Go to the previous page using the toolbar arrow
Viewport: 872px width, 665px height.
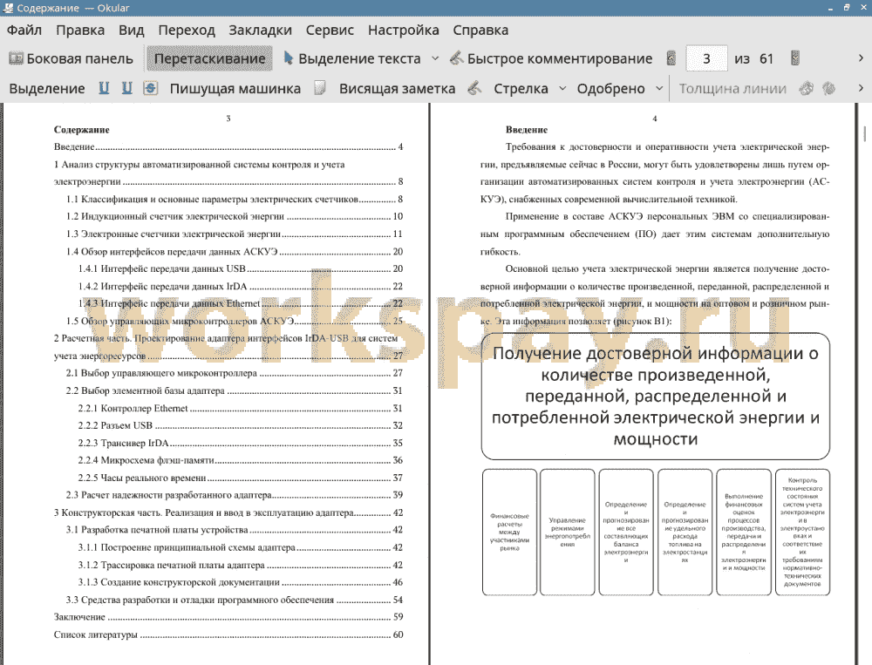(671, 58)
